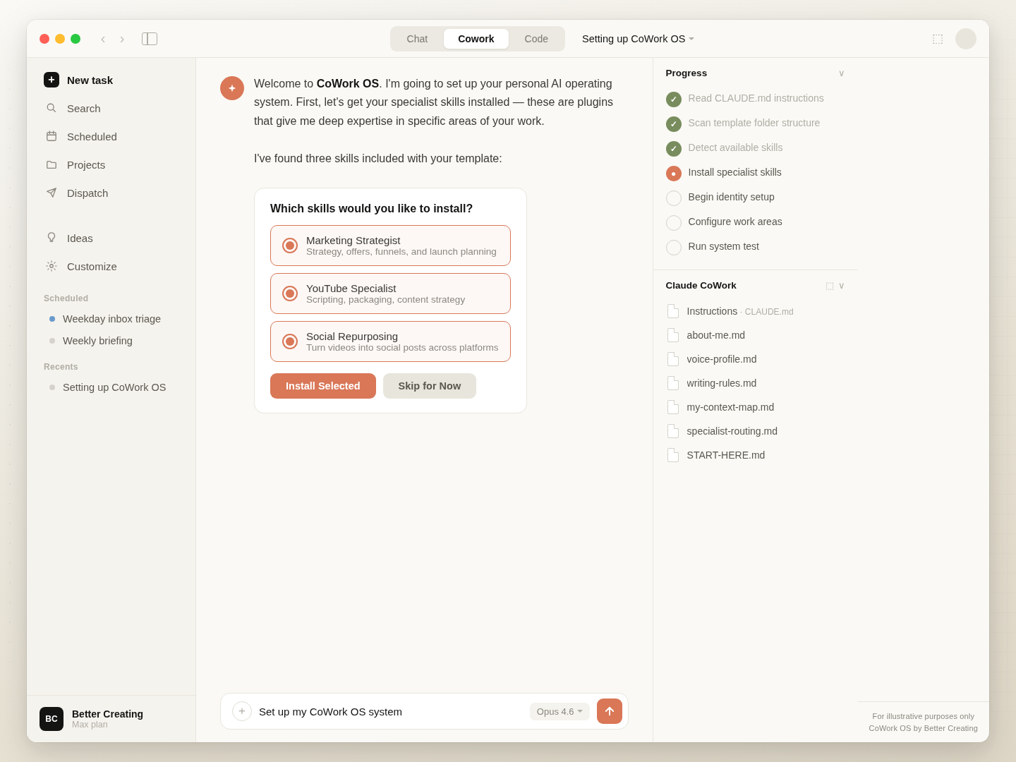1016x762 pixels.
Task: Open the Customize settings
Action: click(x=91, y=267)
